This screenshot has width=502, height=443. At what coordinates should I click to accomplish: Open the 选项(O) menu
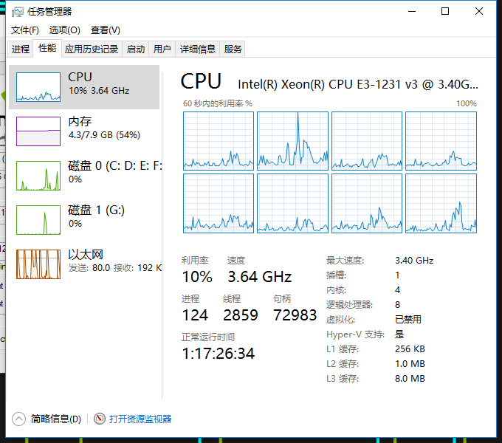click(64, 30)
